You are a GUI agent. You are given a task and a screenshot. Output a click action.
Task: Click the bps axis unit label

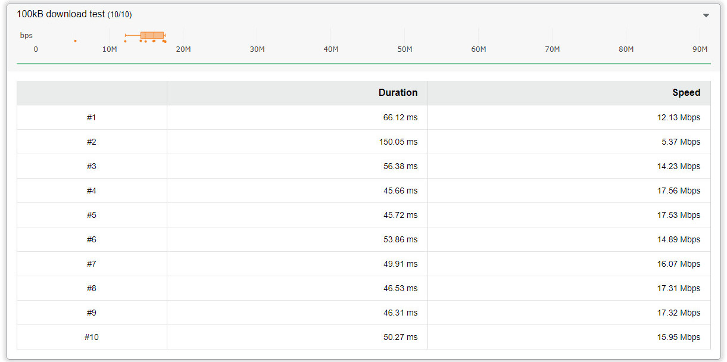(x=26, y=36)
